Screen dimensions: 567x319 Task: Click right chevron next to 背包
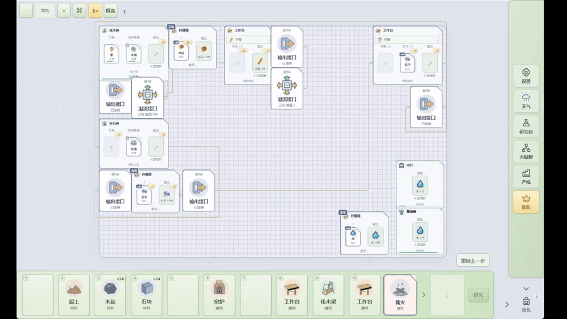pyautogui.click(x=506, y=304)
